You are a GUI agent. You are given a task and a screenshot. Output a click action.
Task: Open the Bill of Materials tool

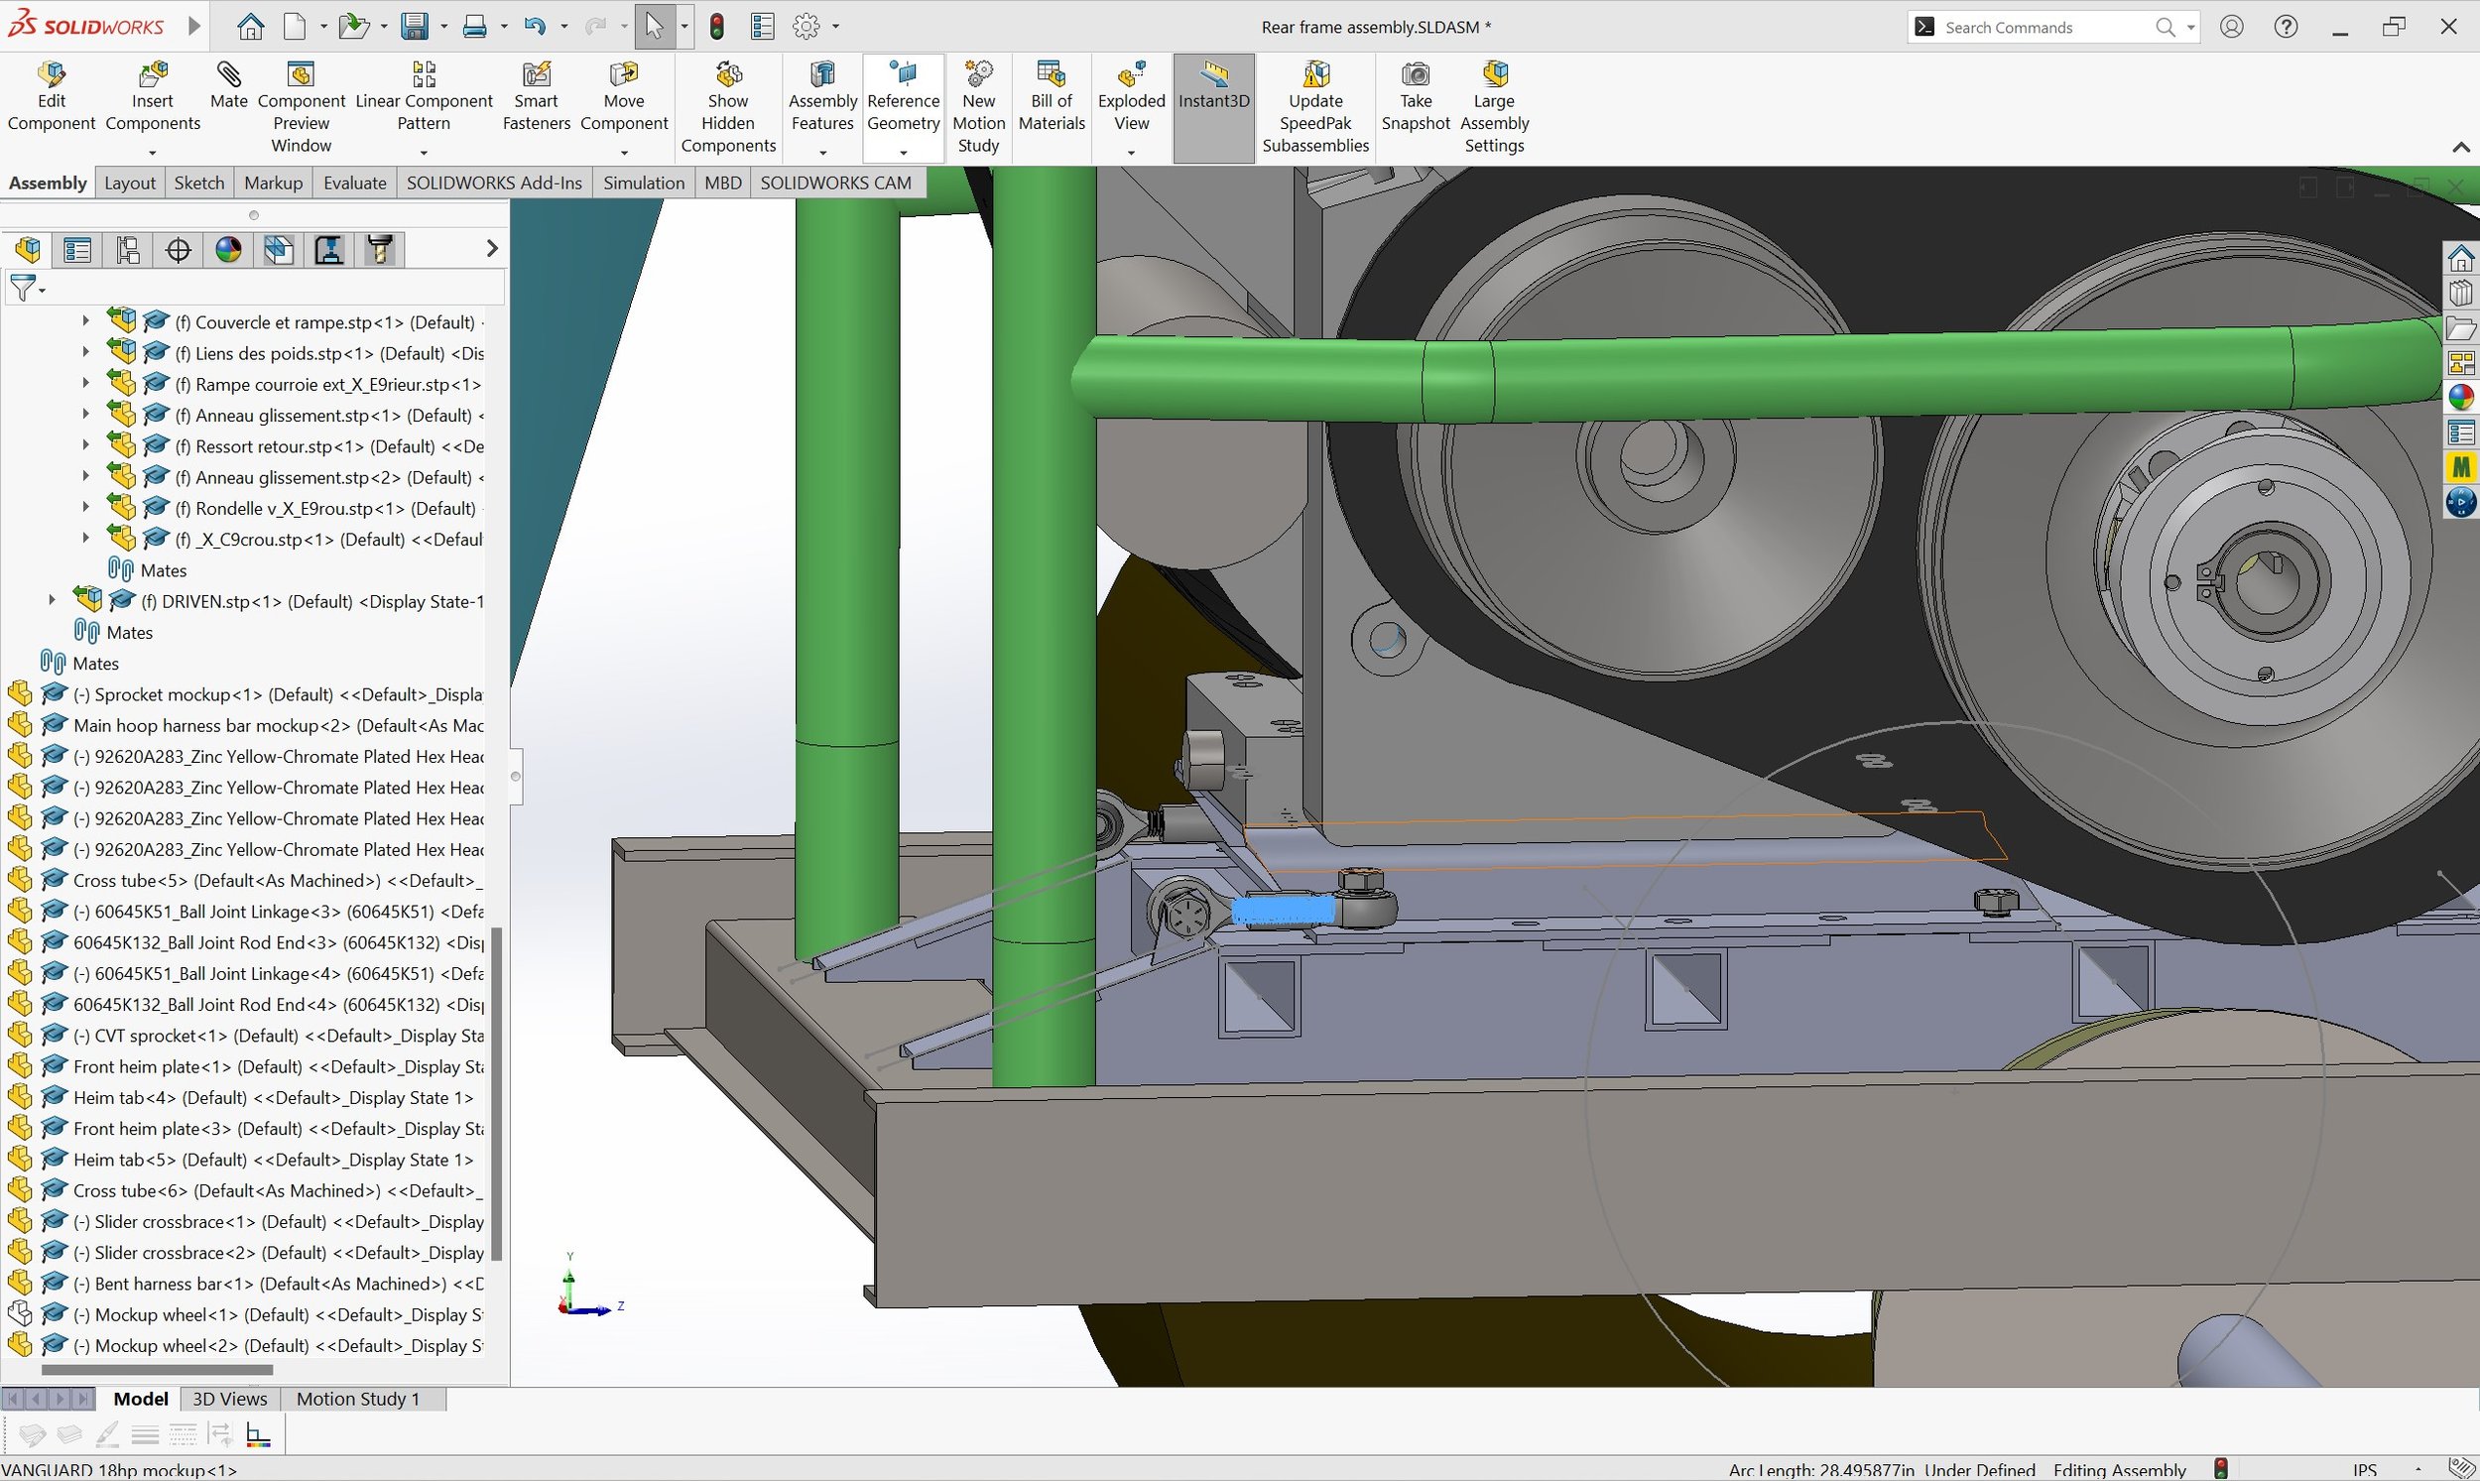(1052, 97)
